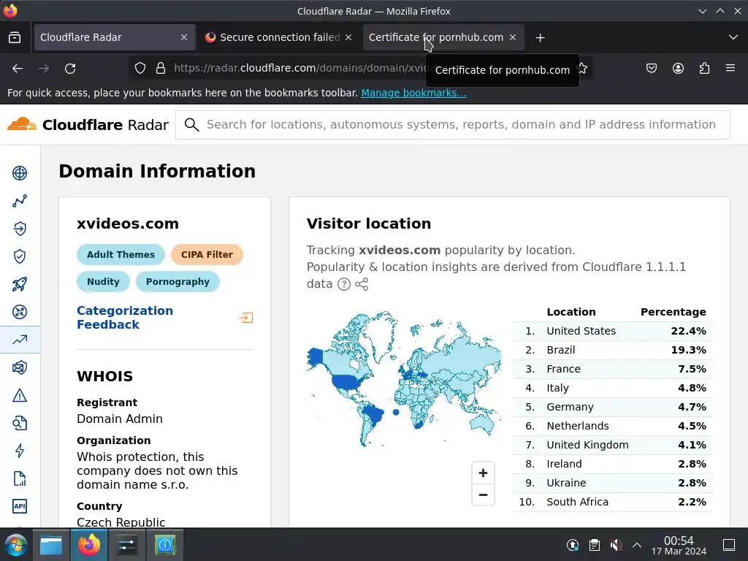Click the Pornography category tag
748x561 pixels.
point(178,281)
